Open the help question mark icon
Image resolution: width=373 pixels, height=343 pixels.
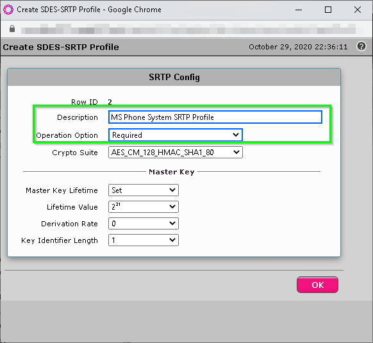click(x=361, y=46)
